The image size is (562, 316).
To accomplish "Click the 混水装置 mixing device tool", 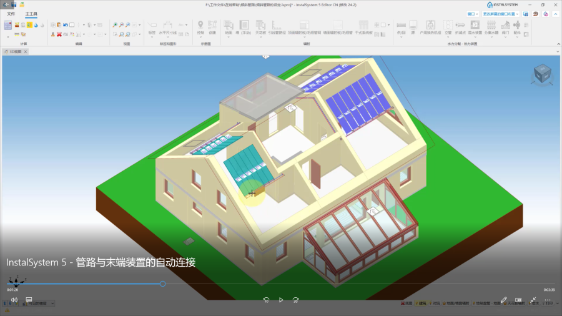I will tap(475, 27).
